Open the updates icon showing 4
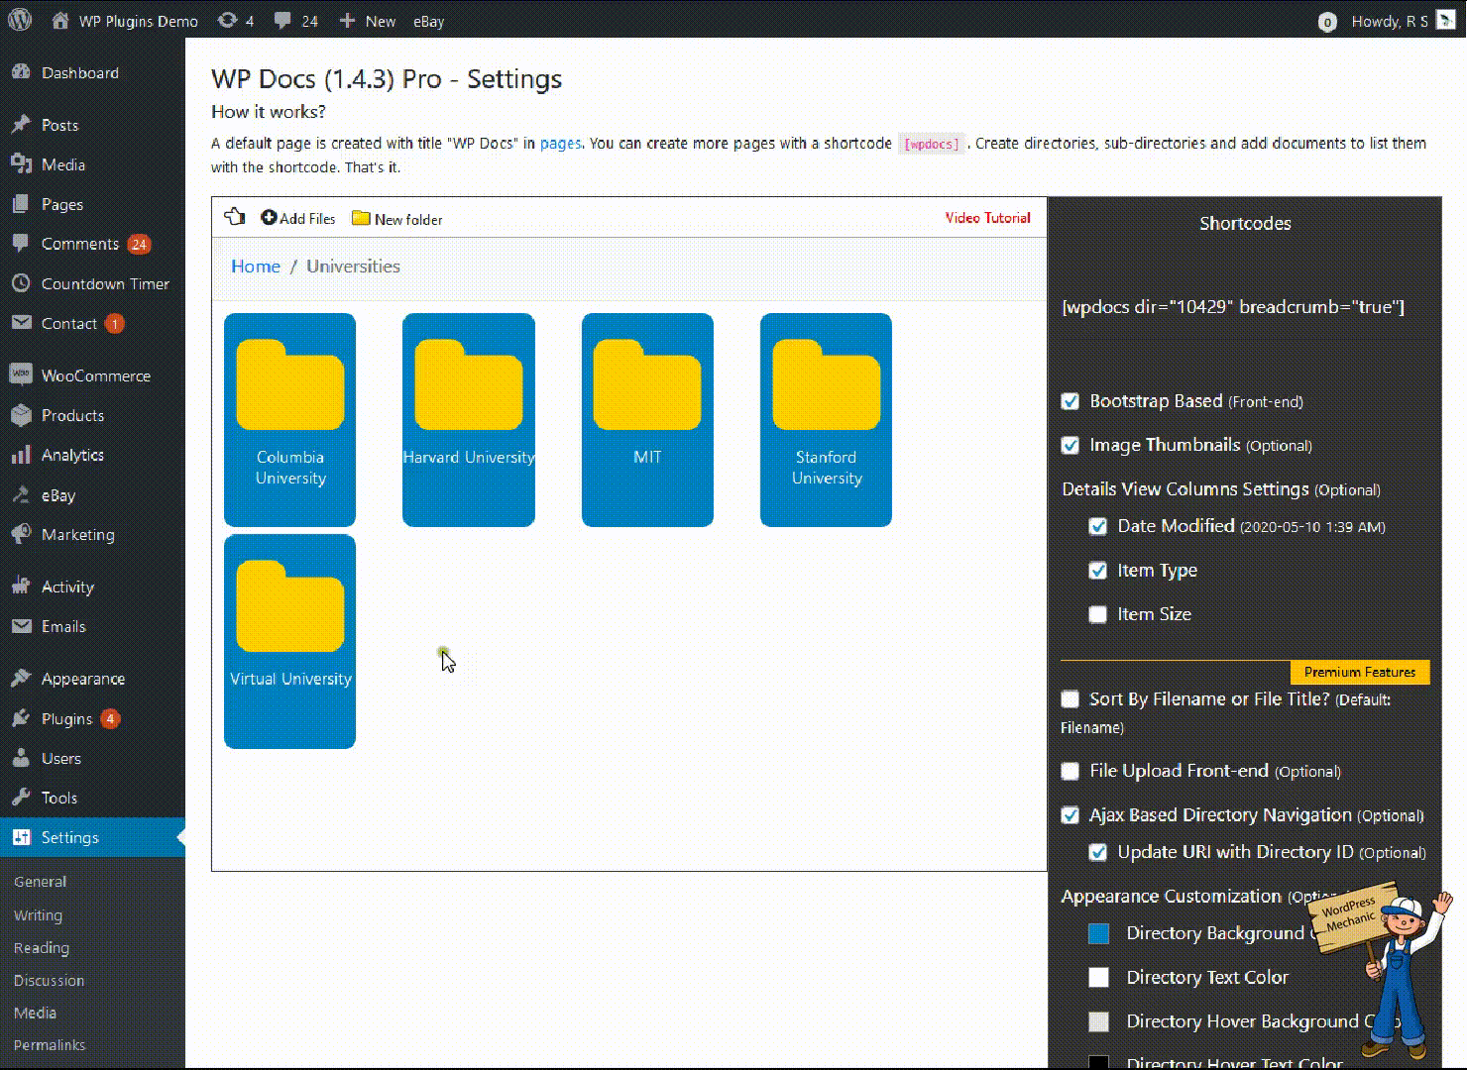 coord(235,21)
